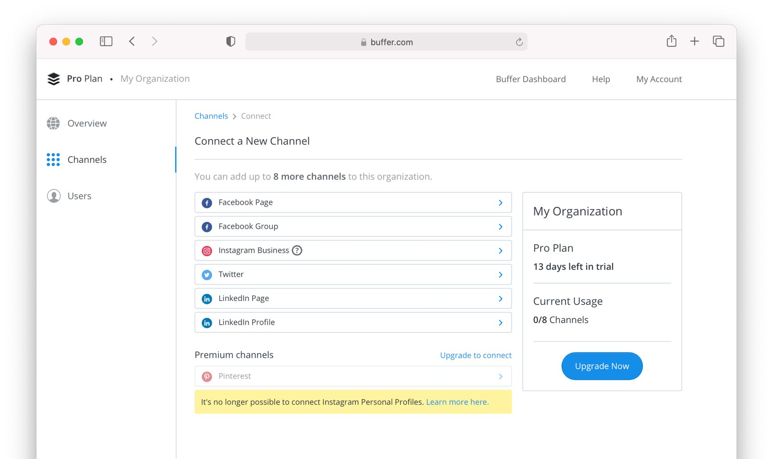Open My Account
The height and width of the screenshot is (459, 773).
(x=658, y=79)
